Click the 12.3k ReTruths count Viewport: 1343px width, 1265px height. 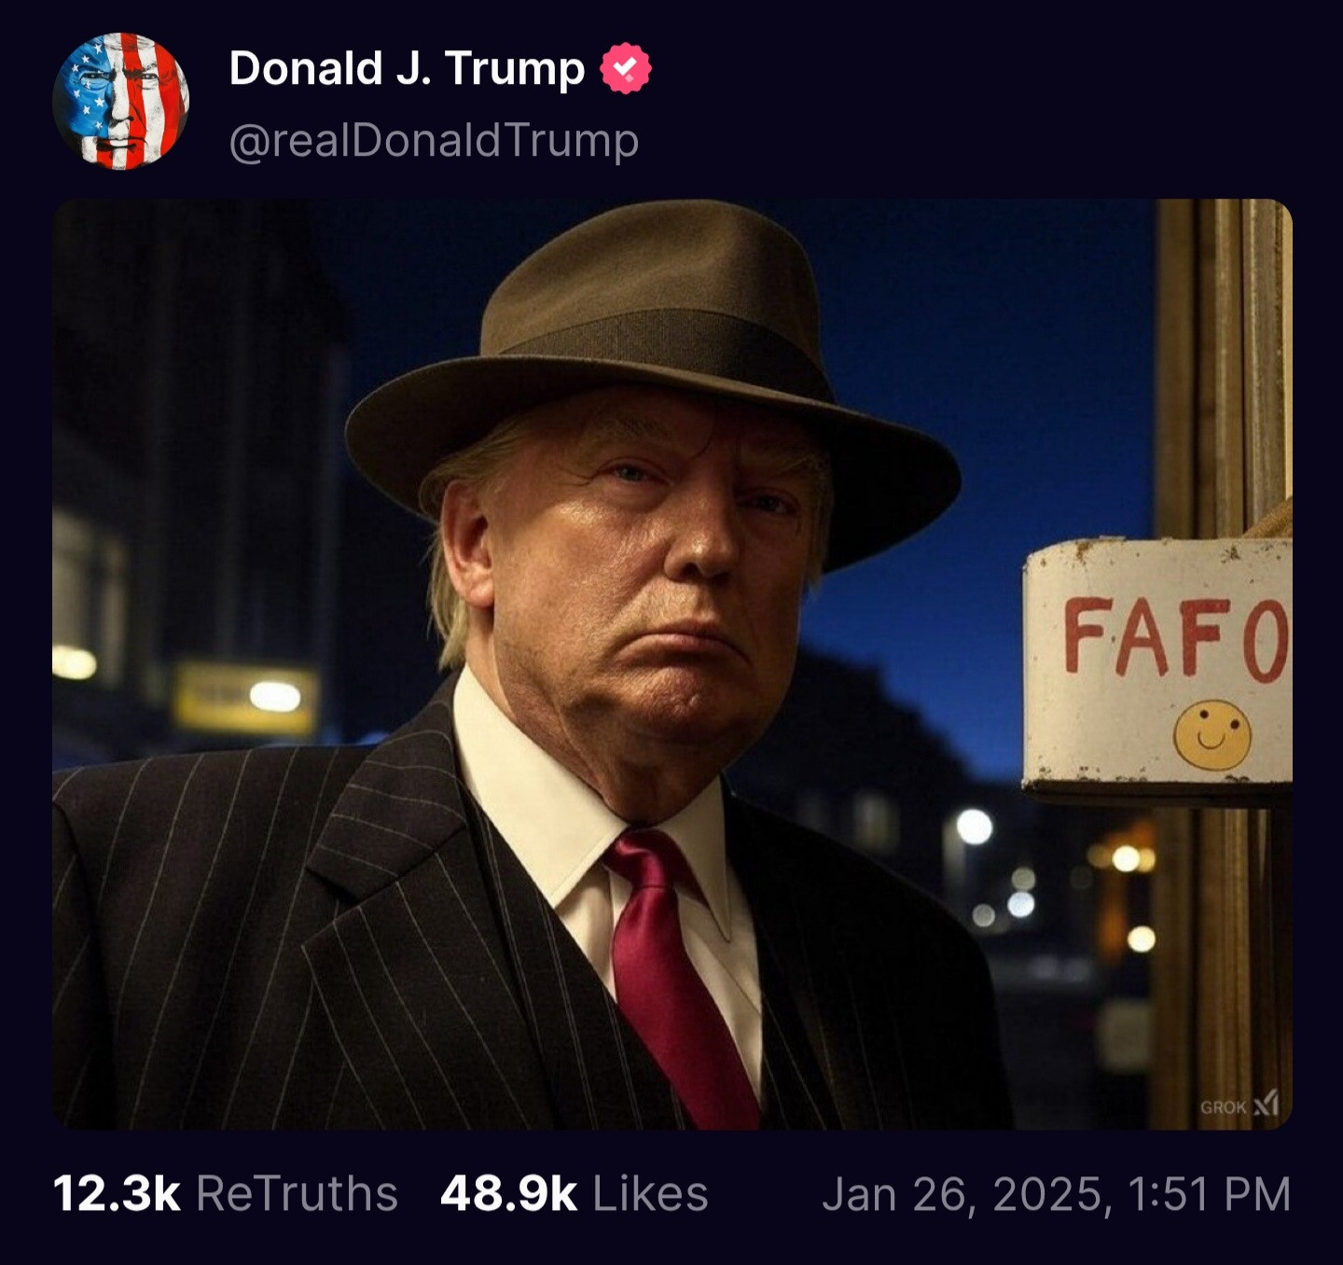pyautogui.click(x=117, y=1194)
